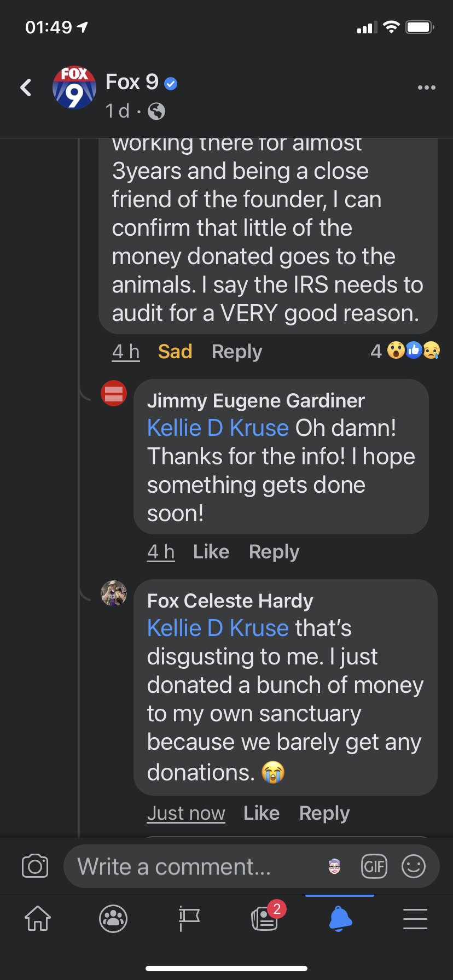
Task: Go to the Home feed tab
Action: click(x=38, y=918)
